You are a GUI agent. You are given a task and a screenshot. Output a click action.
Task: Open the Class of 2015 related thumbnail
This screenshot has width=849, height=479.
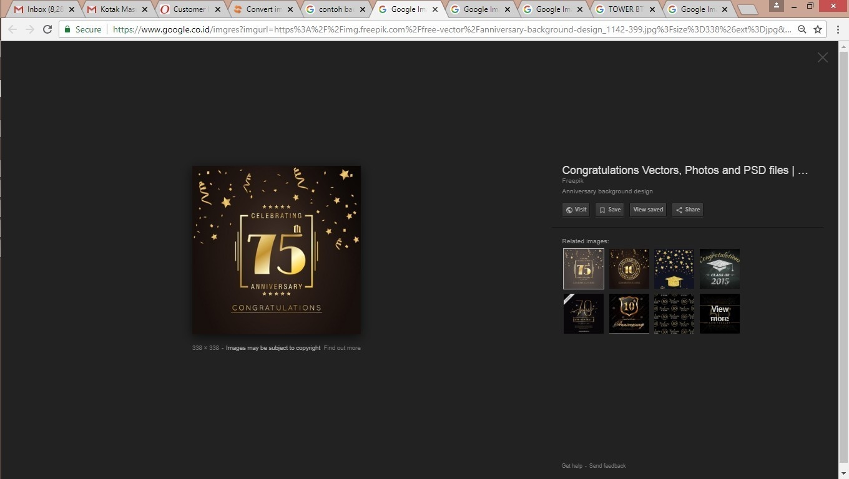coord(720,269)
